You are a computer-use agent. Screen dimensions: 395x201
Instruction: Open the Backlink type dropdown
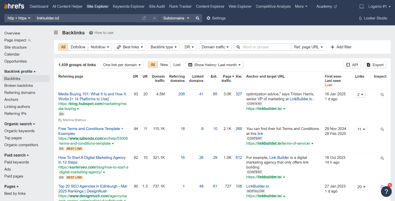(x=164, y=47)
